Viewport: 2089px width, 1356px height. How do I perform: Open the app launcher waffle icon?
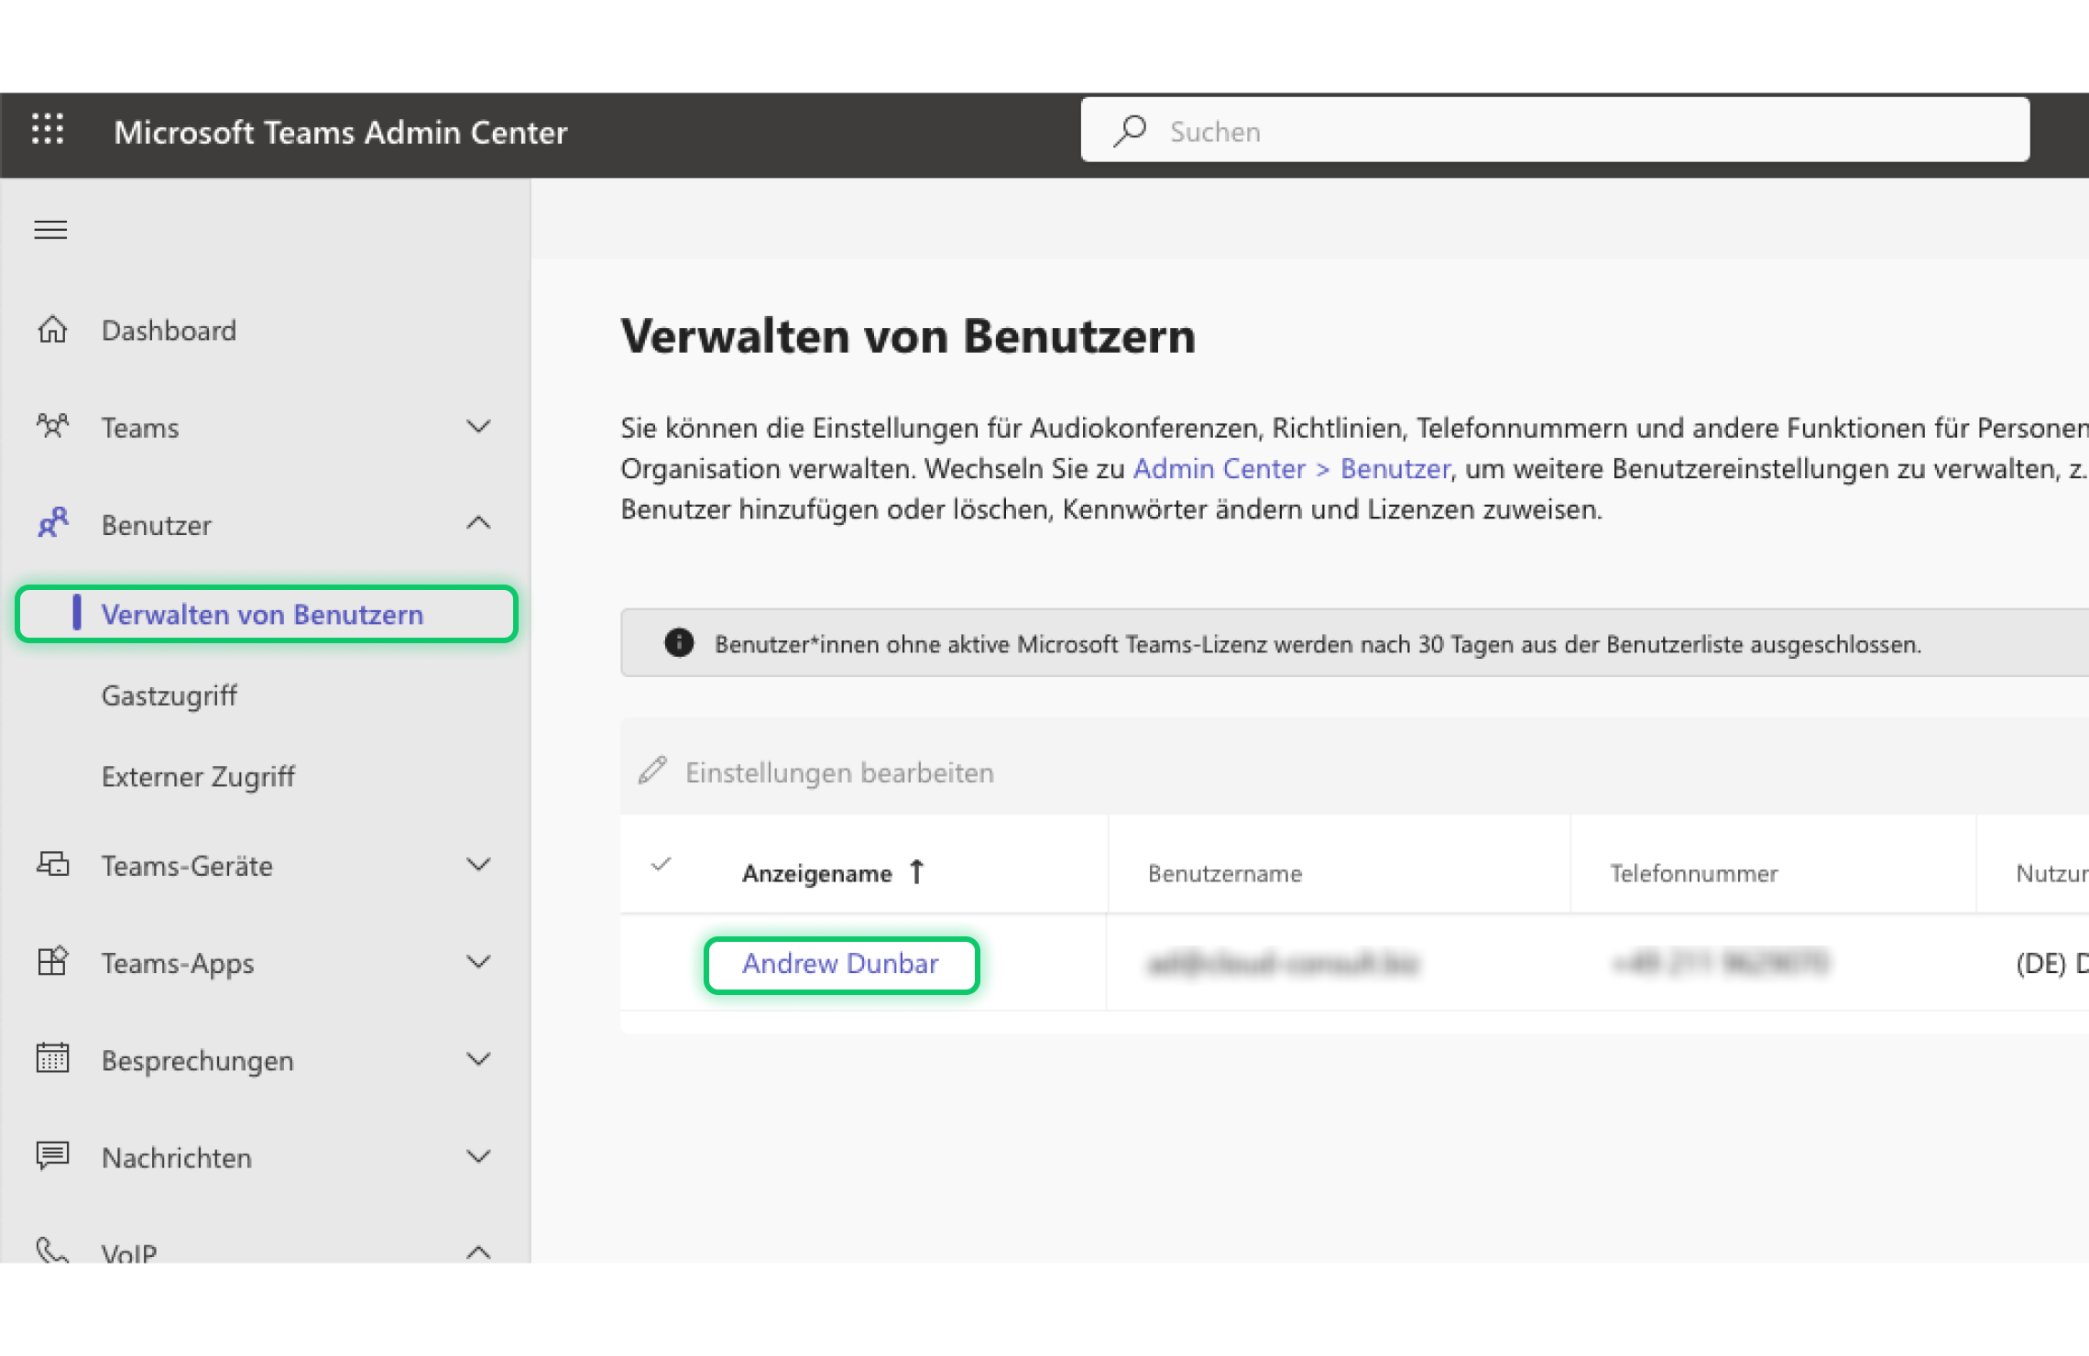(48, 130)
